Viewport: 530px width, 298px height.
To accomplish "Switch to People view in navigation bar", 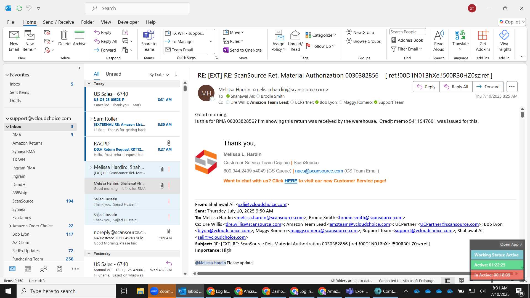I will pyautogui.click(x=44, y=269).
